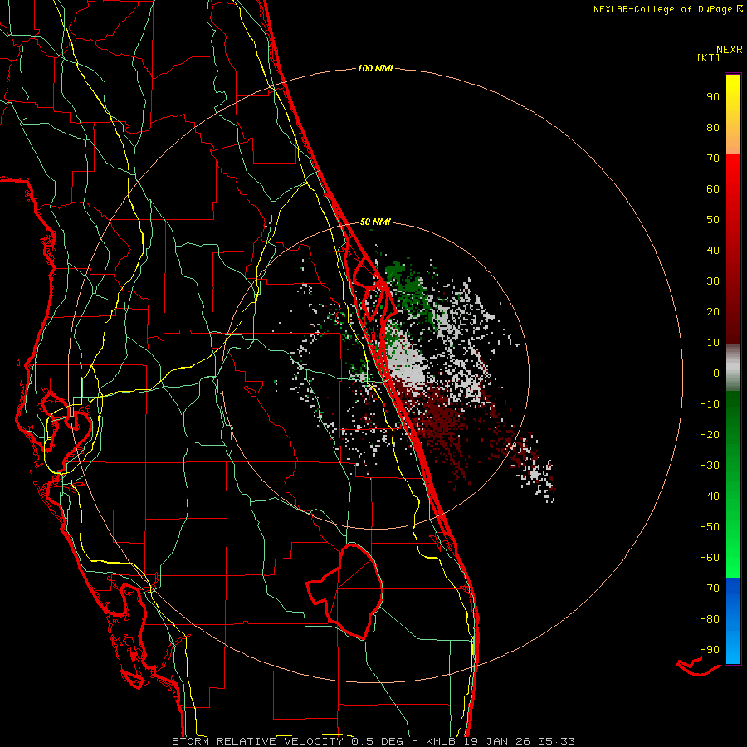Click the -80 legend value
Image resolution: width=747 pixels, height=747 pixels.
coord(710,619)
